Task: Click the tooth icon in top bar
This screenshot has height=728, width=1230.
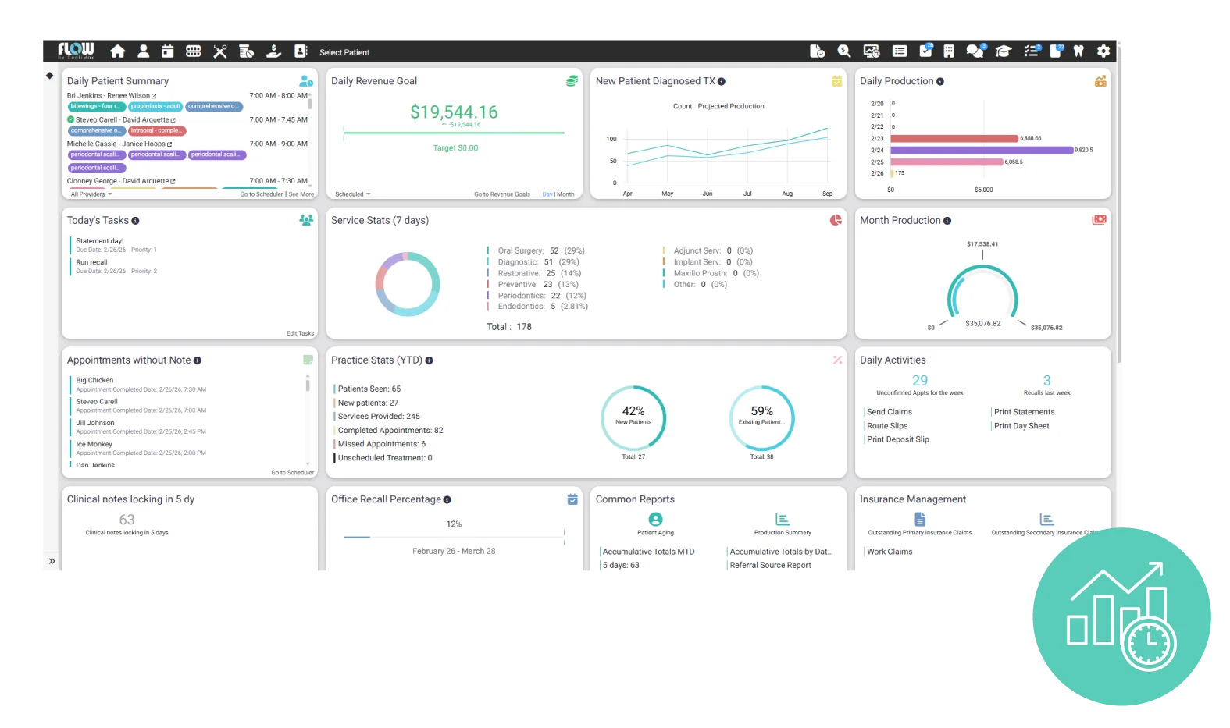Action: click(x=1078, y=51)
